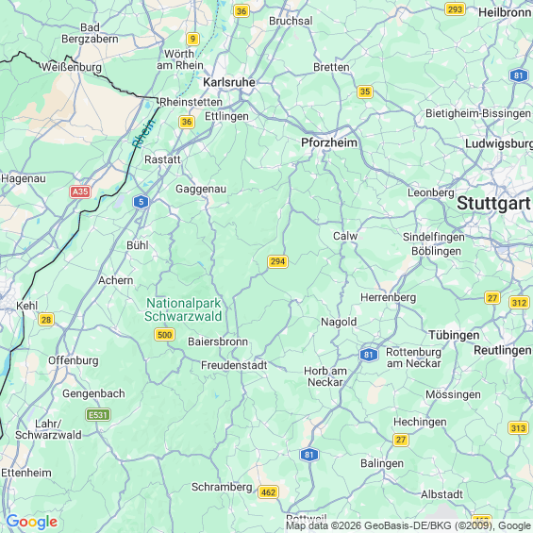Click the yellow 293 shield near Heilbronn

[455, 9]
